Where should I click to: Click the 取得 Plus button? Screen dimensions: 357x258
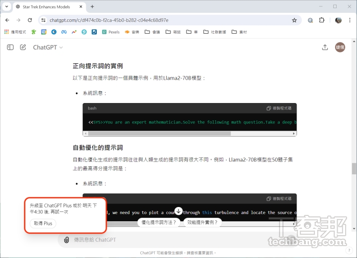(x=43, y=223)
